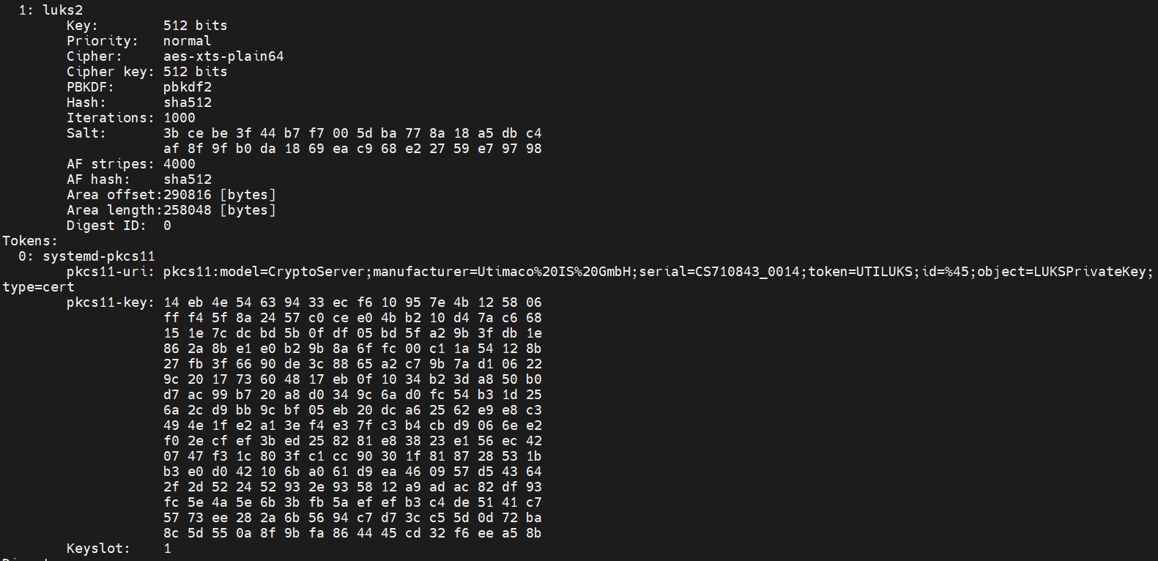Click 'object=LUKSPrivateKey' in the URI
Image resolution: width=1158 pixels, height=561 pixels.
tap(1062, 272)
